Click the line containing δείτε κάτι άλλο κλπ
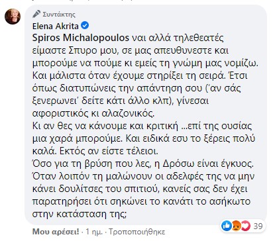This screenshot has width=273, height=241. click(121, 101)
